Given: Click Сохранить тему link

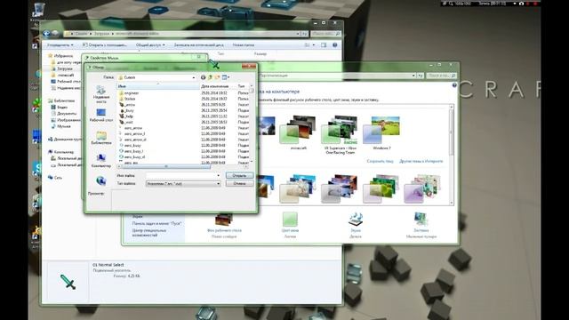Looking at the screenshot, I should click(380, 161).
